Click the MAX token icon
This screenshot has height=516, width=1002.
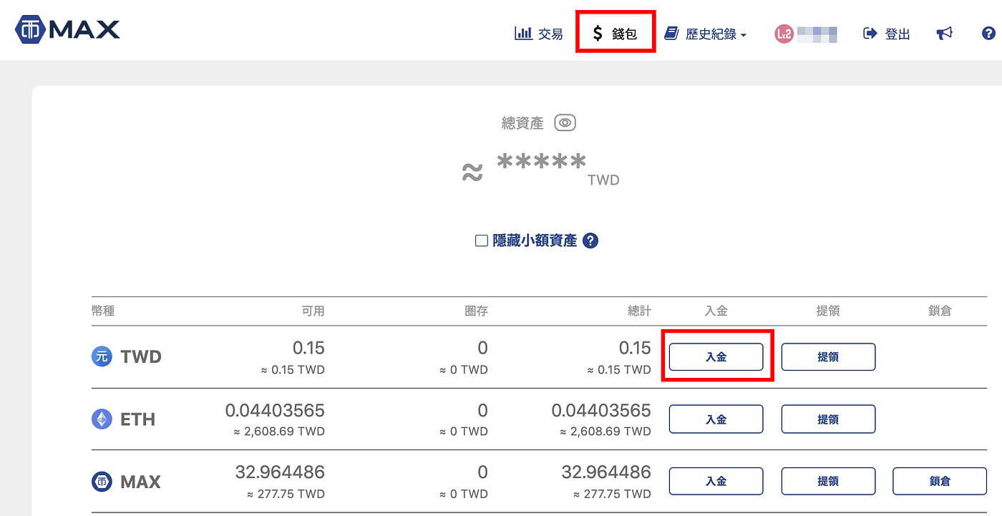[102, 482]
